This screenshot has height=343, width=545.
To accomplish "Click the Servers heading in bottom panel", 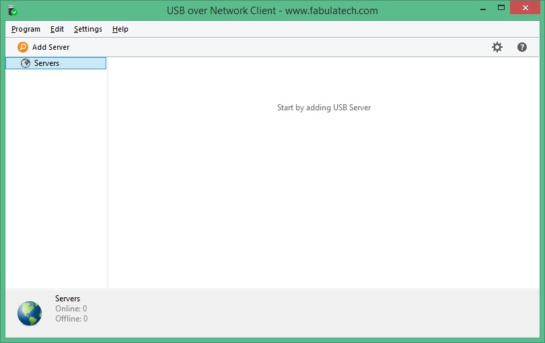I will [x=67, y=299].
